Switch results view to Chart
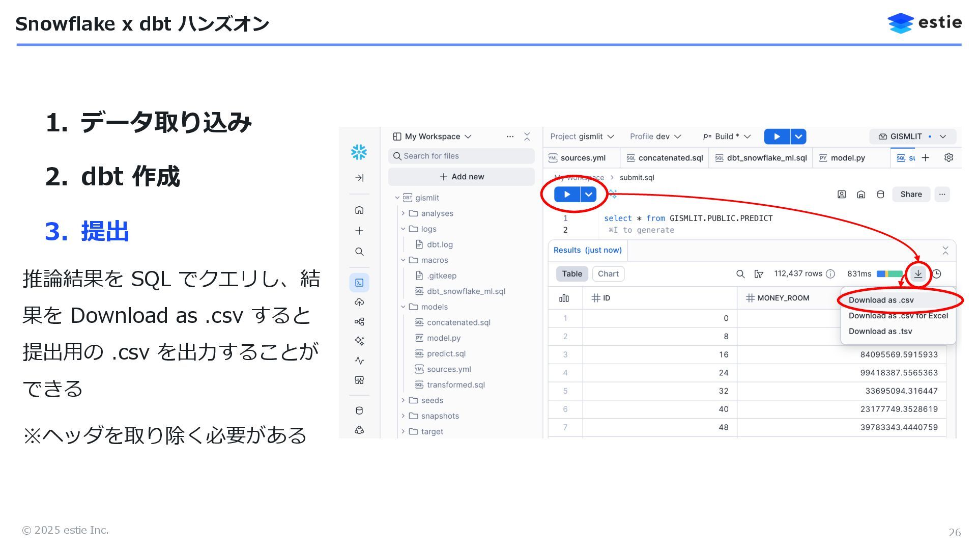 click(608, 274)
